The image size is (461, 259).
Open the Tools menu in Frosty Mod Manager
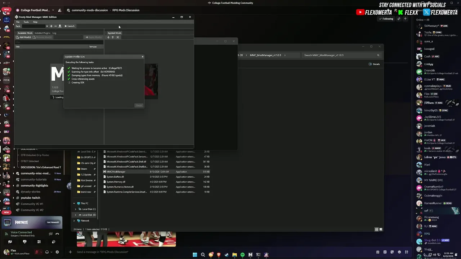click(26, 22)
